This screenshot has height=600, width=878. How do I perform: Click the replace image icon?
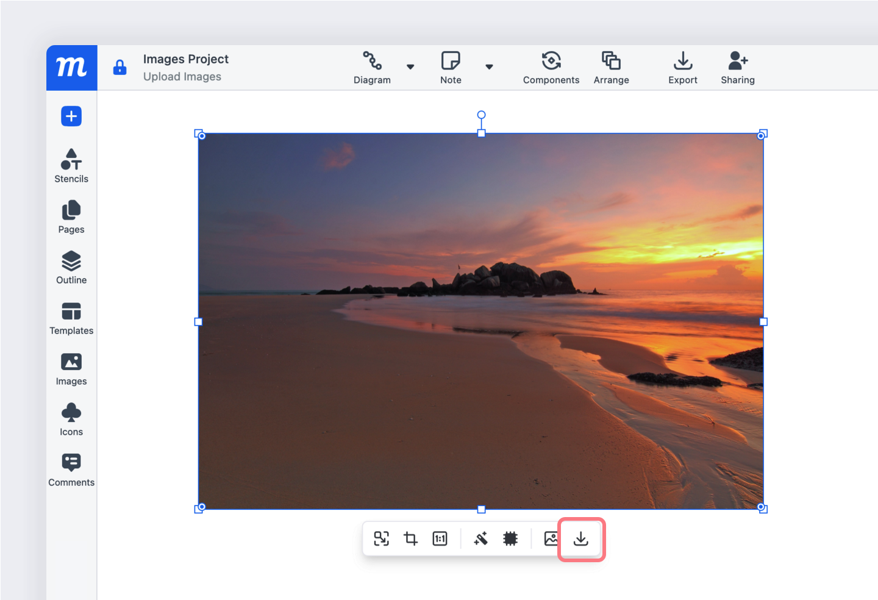551,538
